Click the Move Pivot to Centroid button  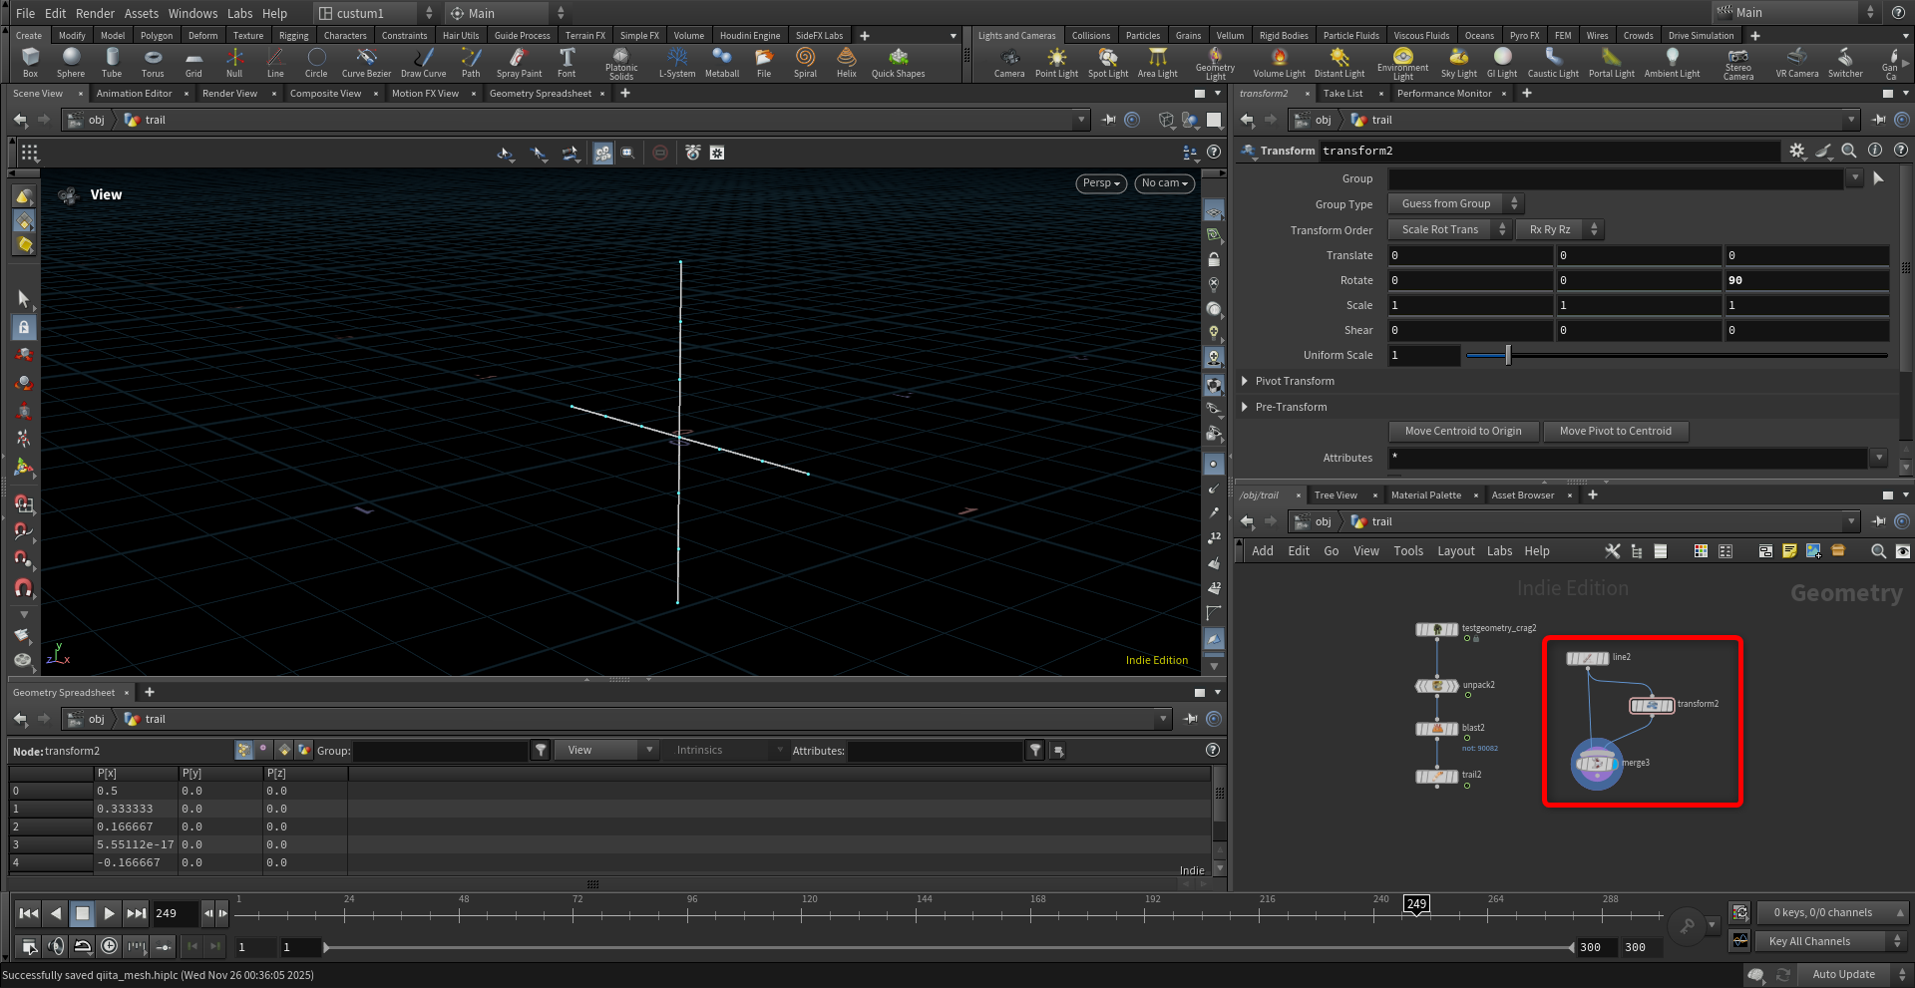coord(1615,432)
